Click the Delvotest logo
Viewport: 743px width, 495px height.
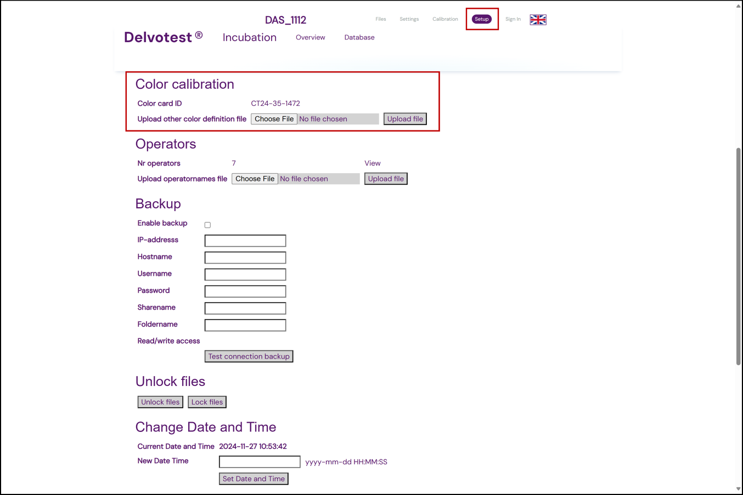163,37
